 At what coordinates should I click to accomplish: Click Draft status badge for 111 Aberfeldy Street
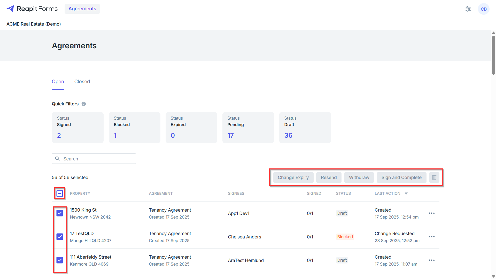[x=342, y=260]
